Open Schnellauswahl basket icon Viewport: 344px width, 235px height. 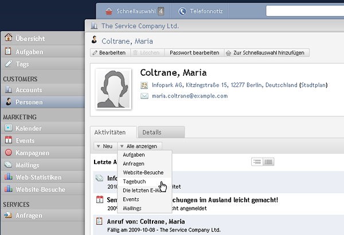click(109, 11)
